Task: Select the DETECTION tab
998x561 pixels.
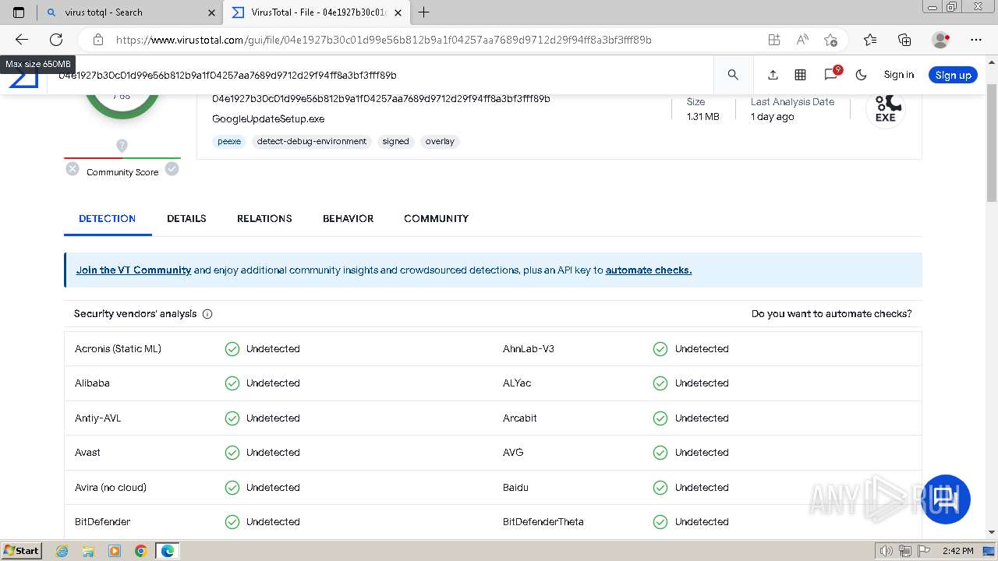Action: 108,218
